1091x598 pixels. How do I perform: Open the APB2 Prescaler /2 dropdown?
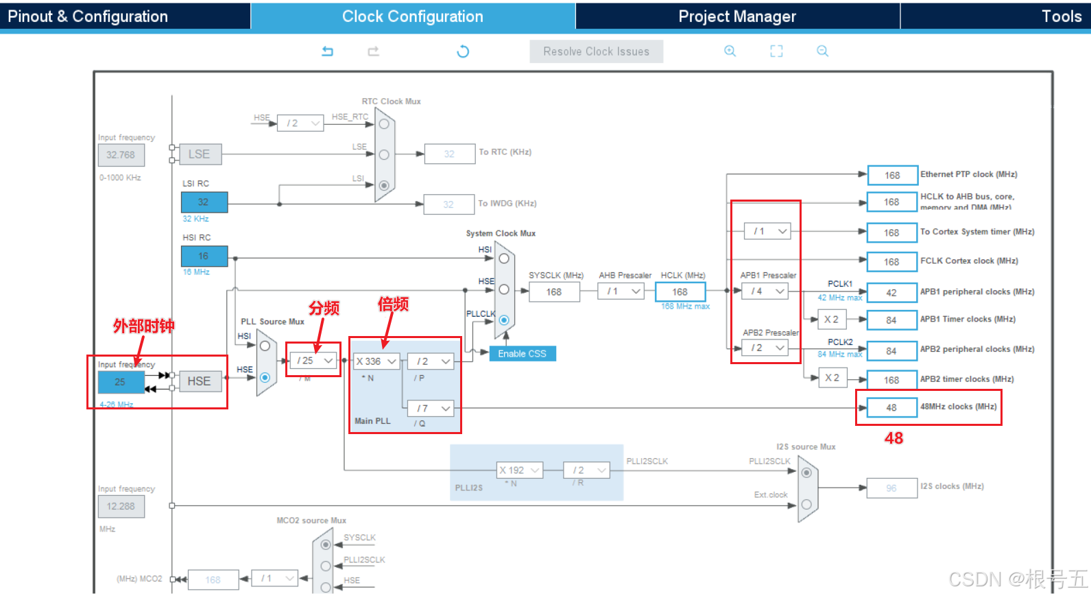click(765, 348)
